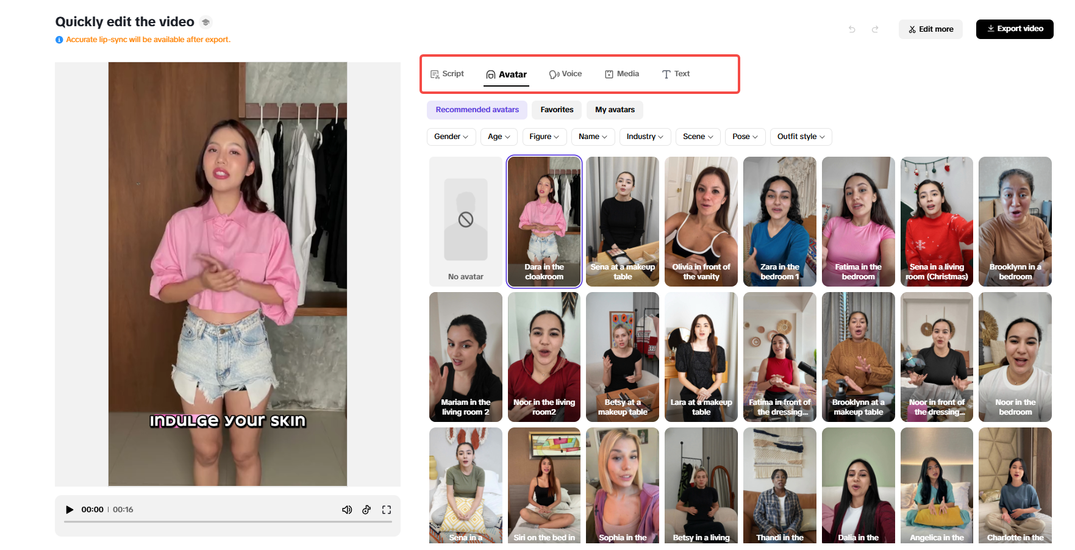This screenshot has height=550, width=1075.
Task: Pick Noor in front of the dressing avatar
Action: [937, 357]
